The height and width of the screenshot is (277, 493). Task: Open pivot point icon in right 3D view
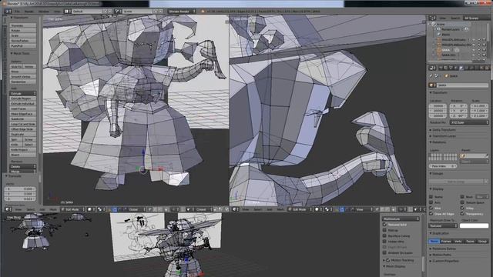pos(328,209)
